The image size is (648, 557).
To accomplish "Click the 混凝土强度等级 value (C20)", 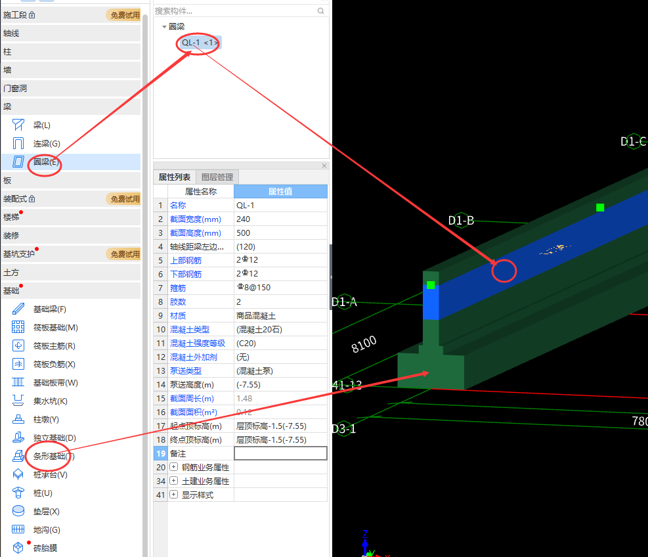I will click(x=280, y=344).
